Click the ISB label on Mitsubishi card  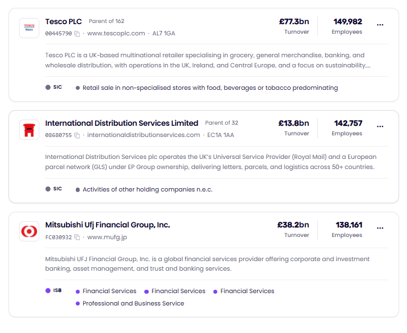[x=54, y=290]
